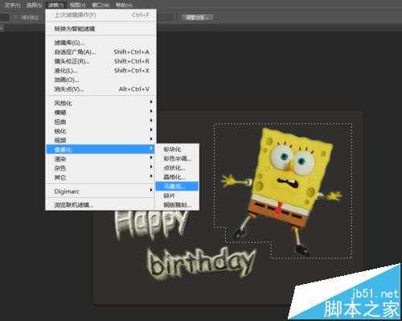
Task: Expand the Digimarc submenu
Action: click(x=100, y=191)
